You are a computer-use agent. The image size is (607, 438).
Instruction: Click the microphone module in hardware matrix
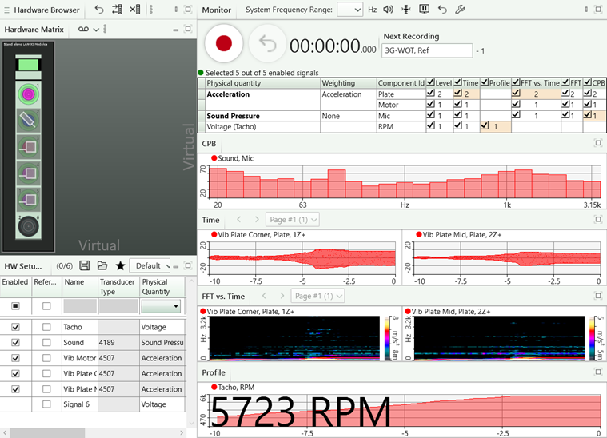[x=29, y=120]
